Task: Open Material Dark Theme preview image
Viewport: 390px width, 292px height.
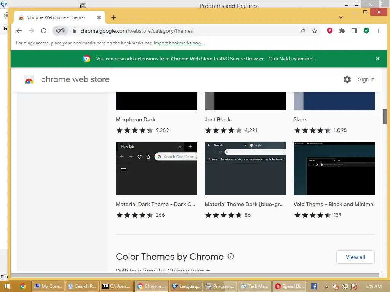Action: click(156, 168)
